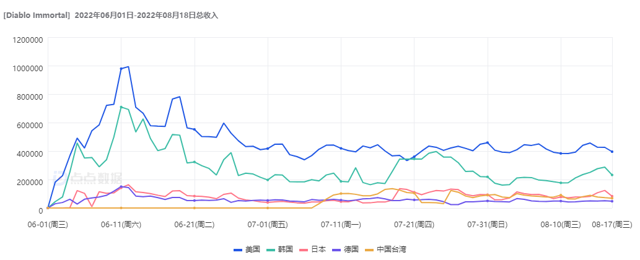Click the green line's final marker at 08-17
The height and width of the screenshot is (260, 640).
pos(612,175)
